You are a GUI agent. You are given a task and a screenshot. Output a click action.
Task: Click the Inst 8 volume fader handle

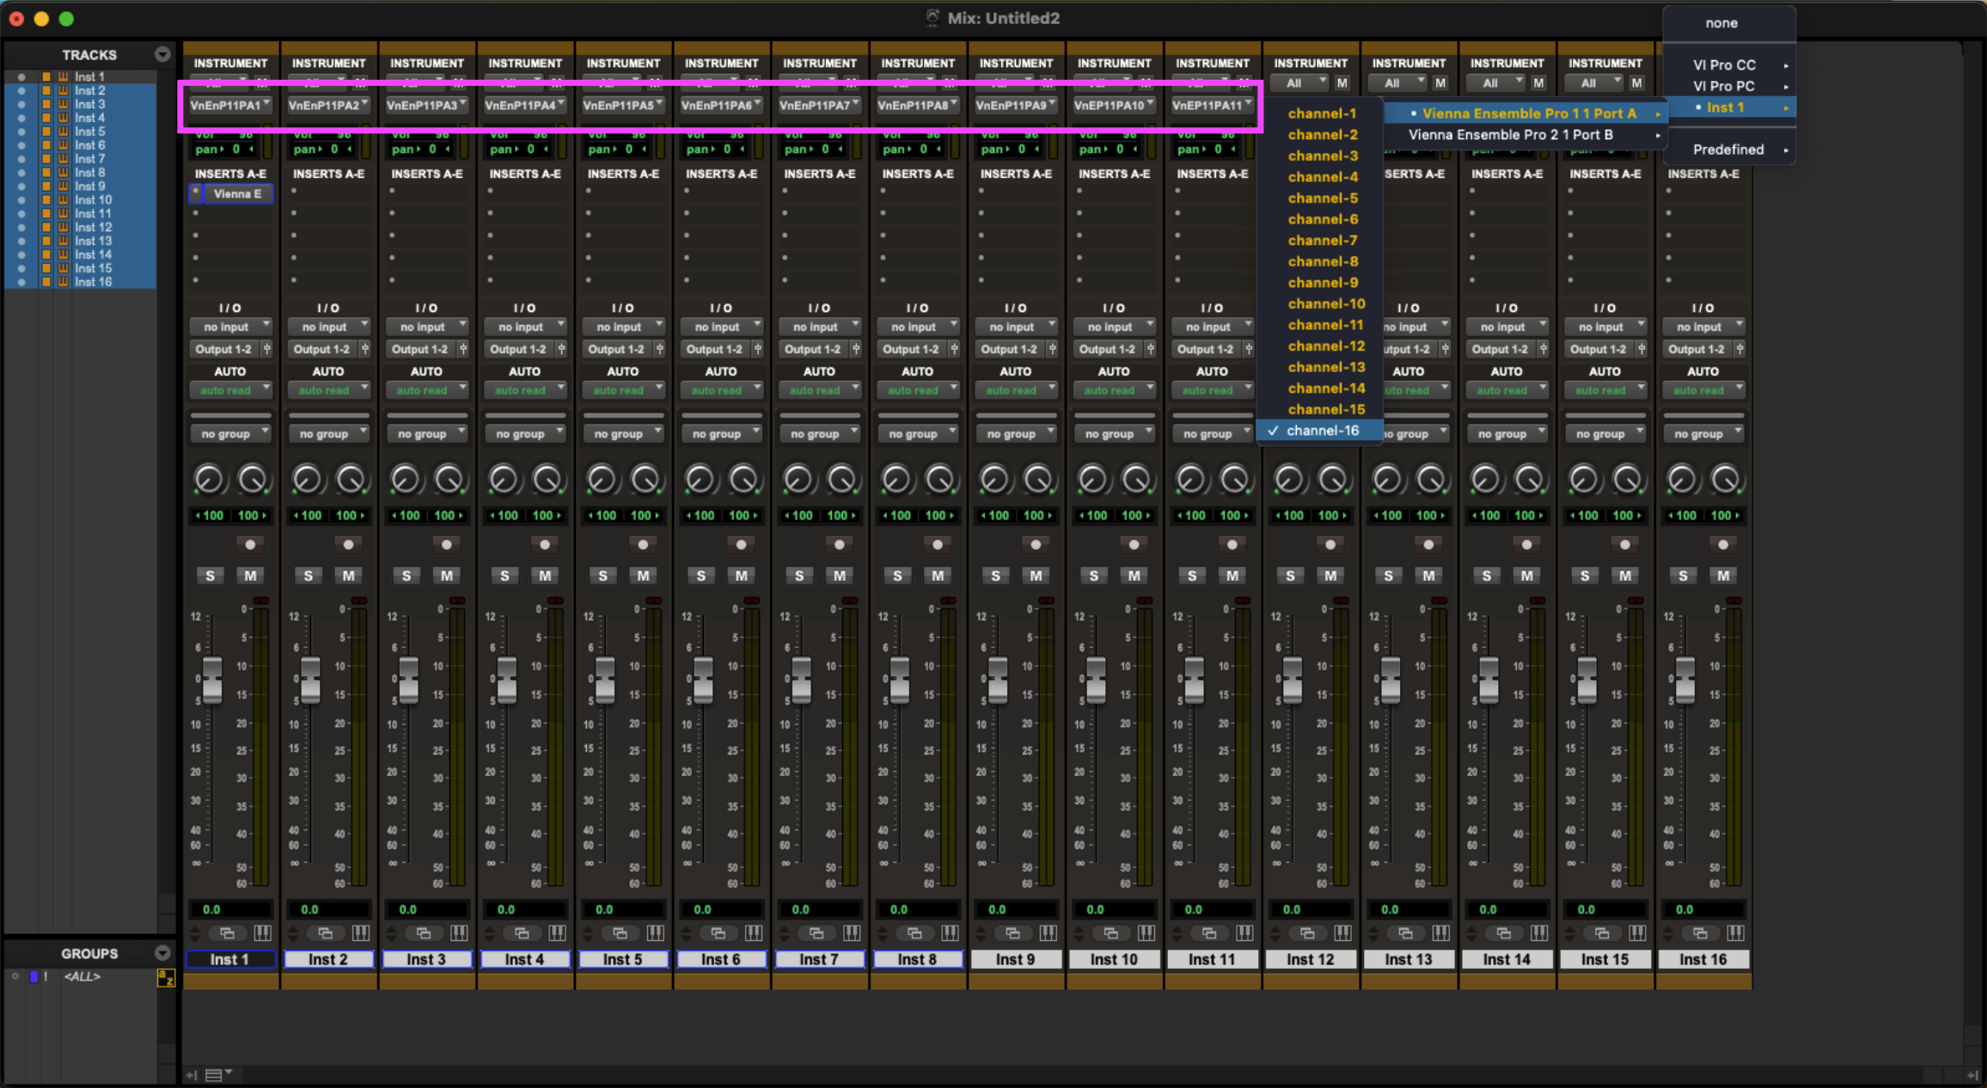899,680
